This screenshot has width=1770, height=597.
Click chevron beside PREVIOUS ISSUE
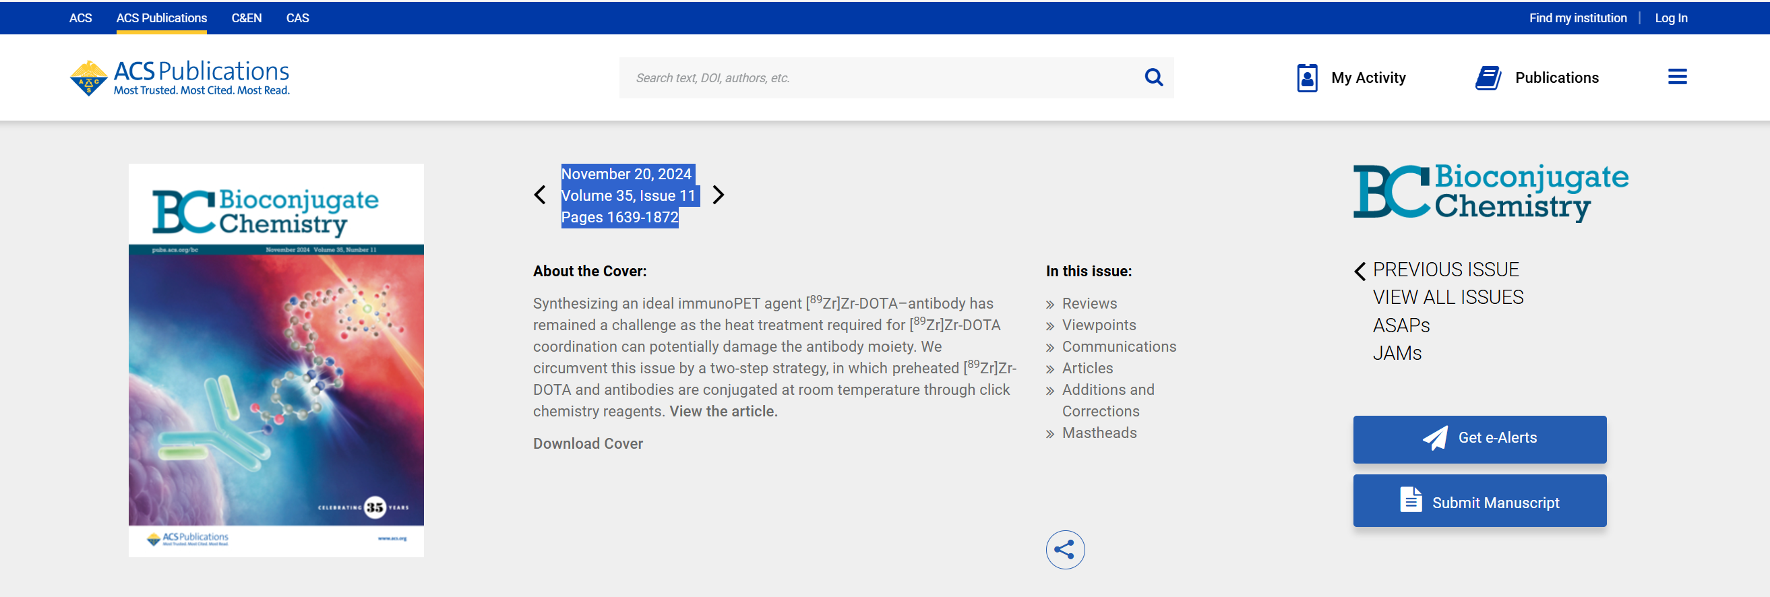[x=1360, y=271]
